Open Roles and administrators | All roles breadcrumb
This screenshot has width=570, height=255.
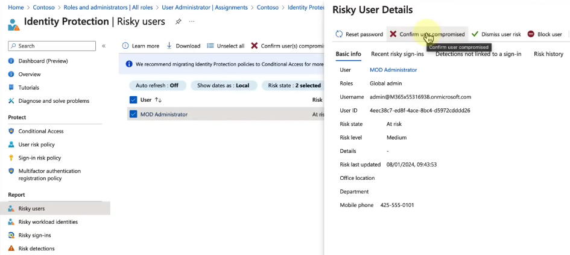click(109, 7)
